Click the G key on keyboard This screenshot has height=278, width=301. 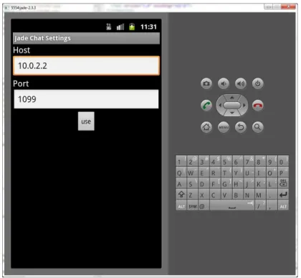click(x=226, y=183)
